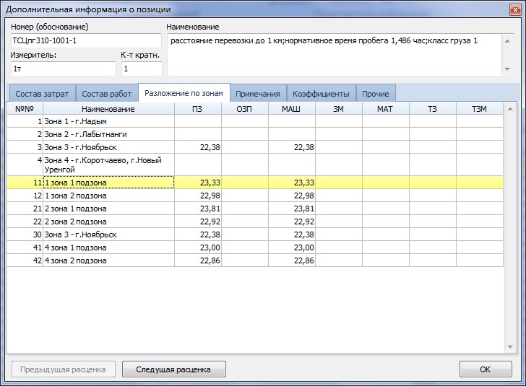The height and width of the screenshot is (386, 526).
Task: Click the К-т кратн. input field
Action: click(141, 69)
